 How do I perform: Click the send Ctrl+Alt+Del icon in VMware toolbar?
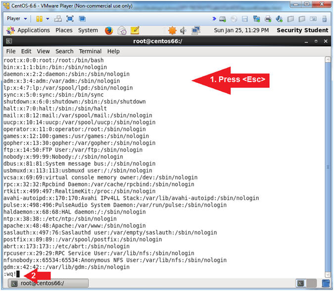coord(58,19)
